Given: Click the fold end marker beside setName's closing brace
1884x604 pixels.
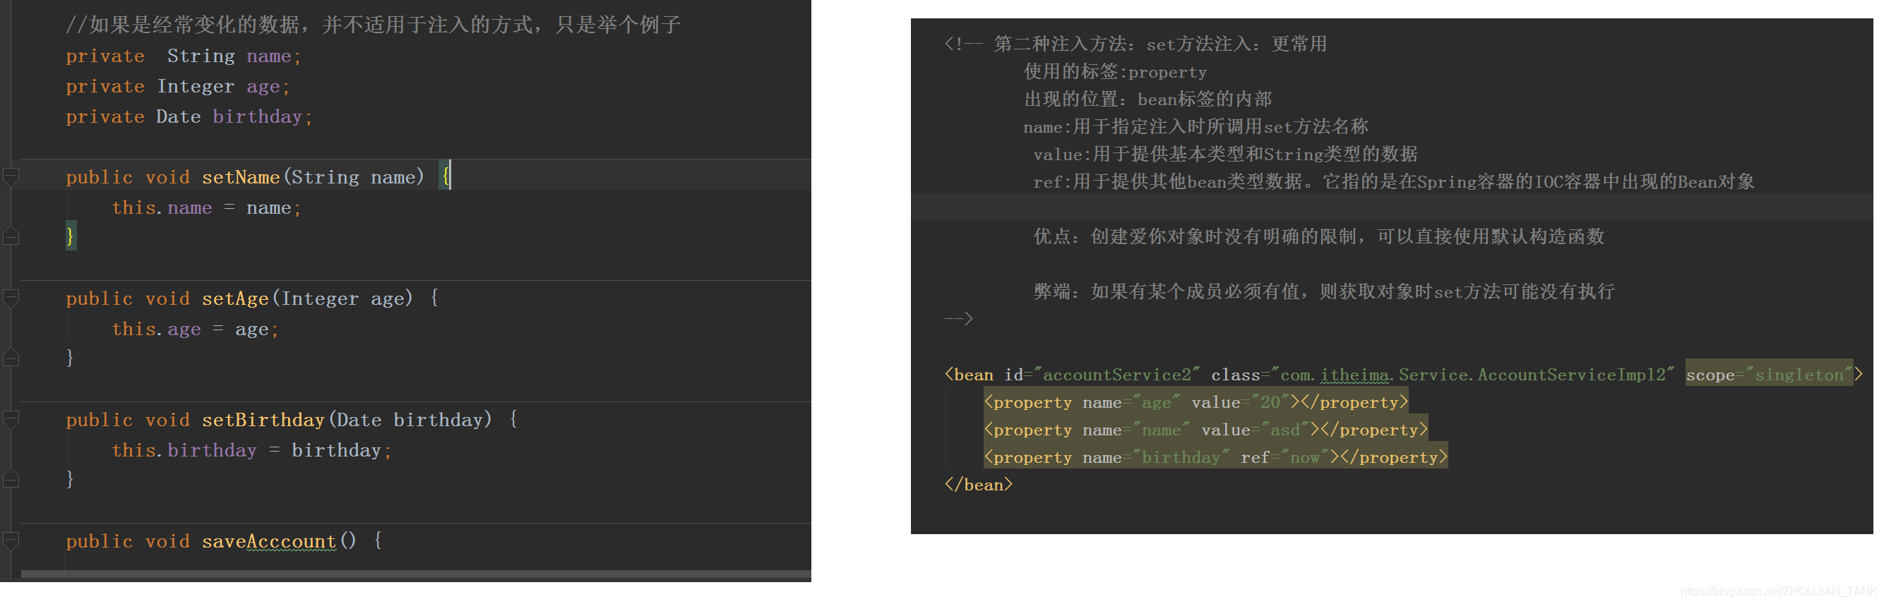Looking at the screenshot, I should (x=11, y=236).
